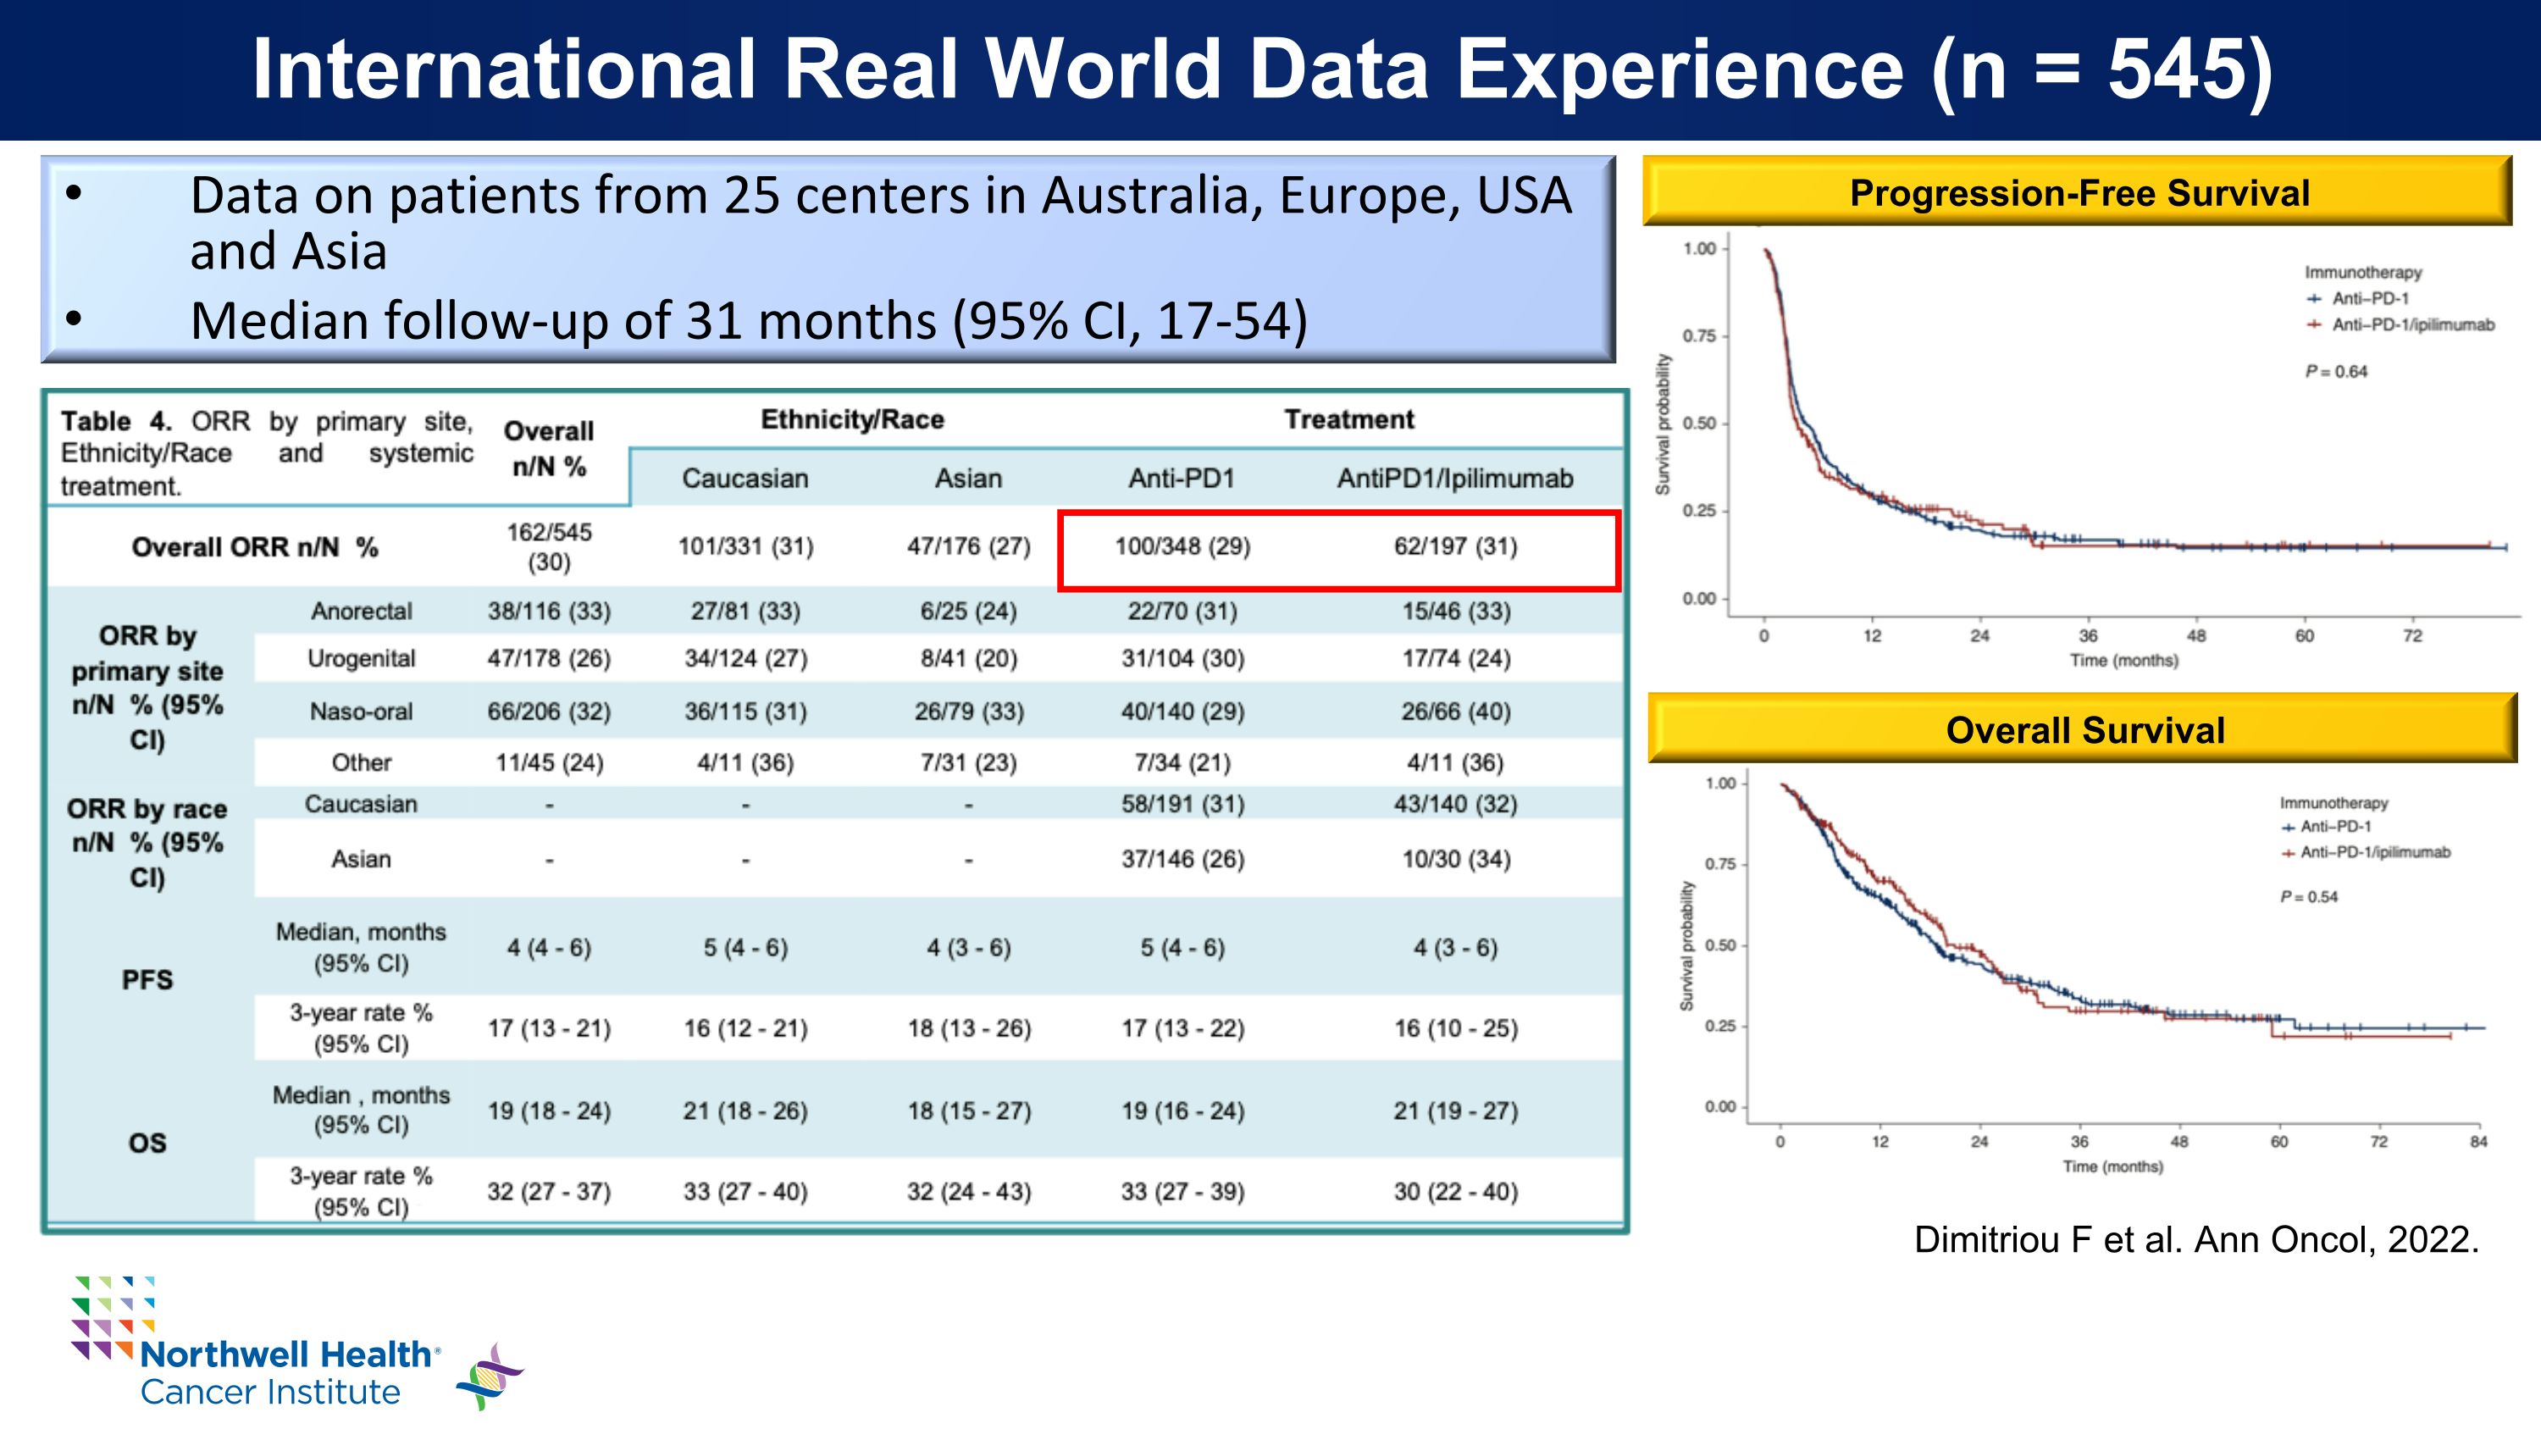This screenshot has height=1429, width=2541.
Task: Click the 'Anti-PD-1' legend entry in PFS plot
Action: 2357,298
